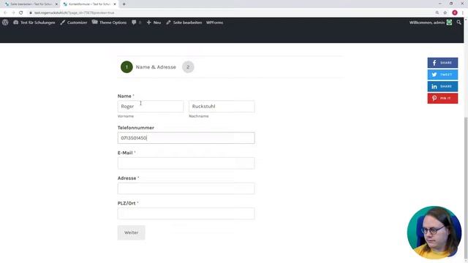
Task: Open the comments bubble icon
Action: pyautogui.click(x=134, y=23)
